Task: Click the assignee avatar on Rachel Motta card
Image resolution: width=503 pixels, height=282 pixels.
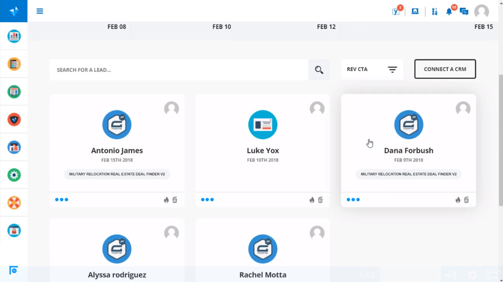Action: (x=317, y=233)
